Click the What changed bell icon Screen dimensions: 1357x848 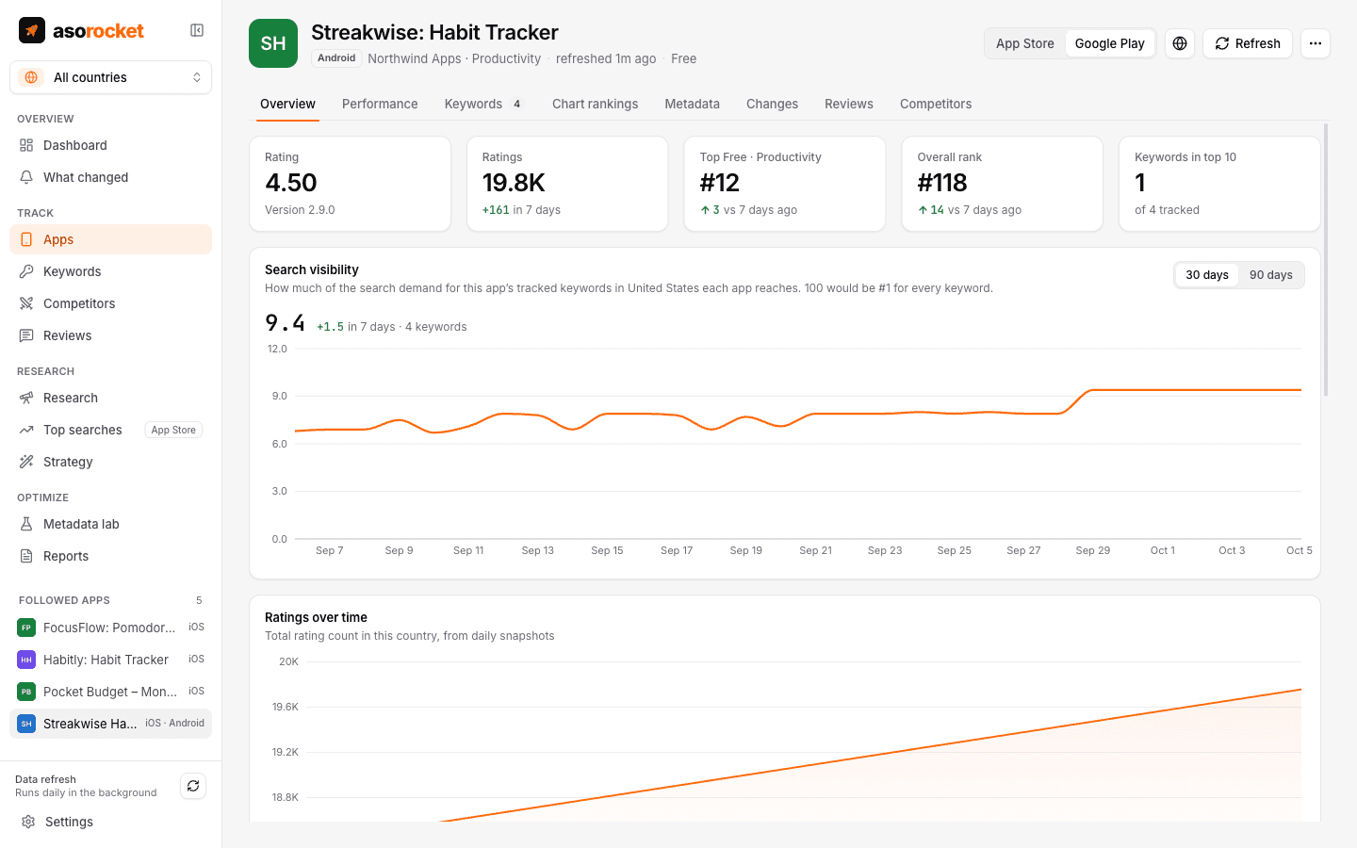pyautogui.click(x=26, y=177)
